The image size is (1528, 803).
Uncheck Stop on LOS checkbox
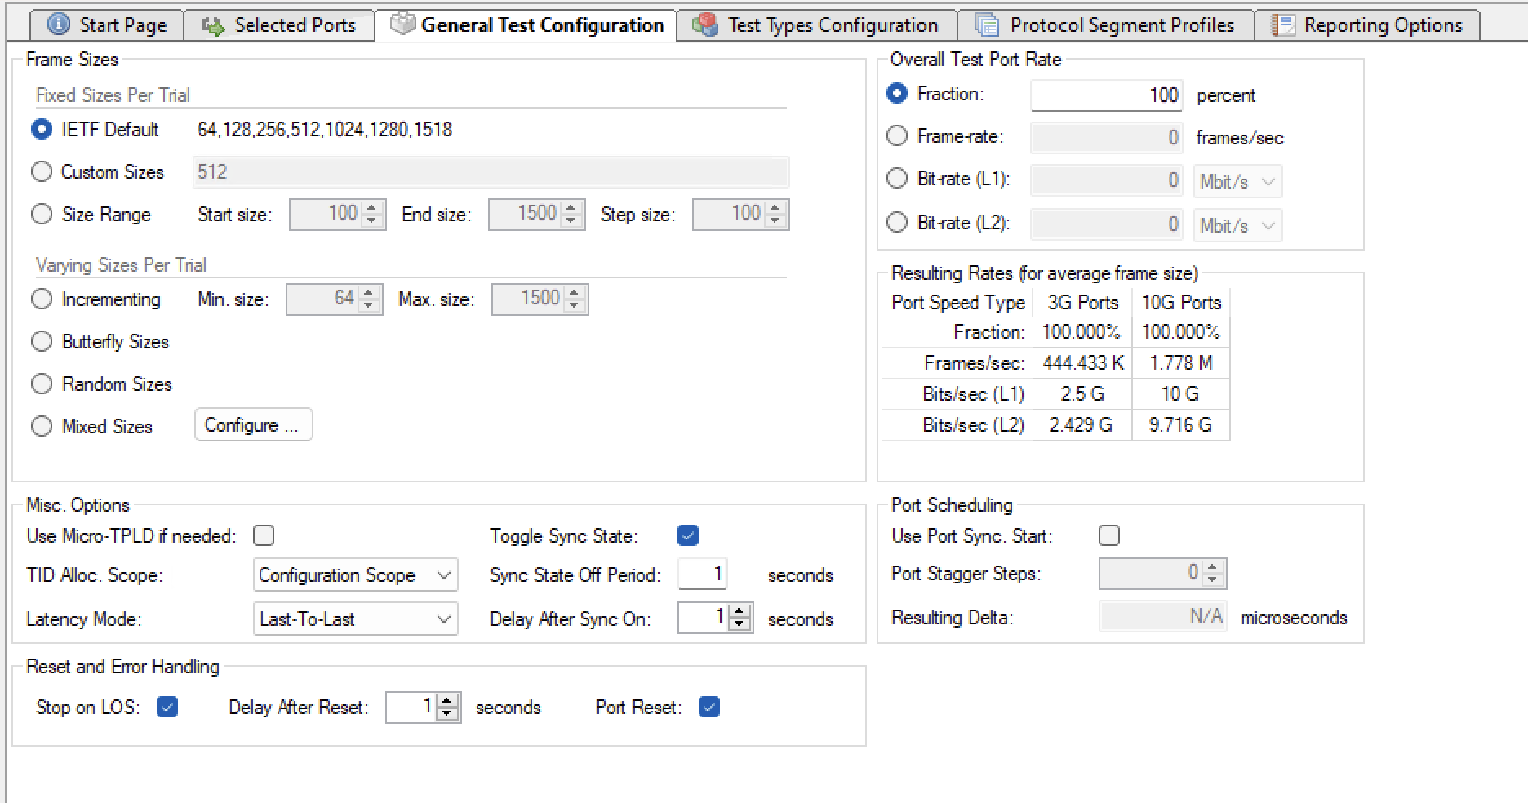click(167, 708)
